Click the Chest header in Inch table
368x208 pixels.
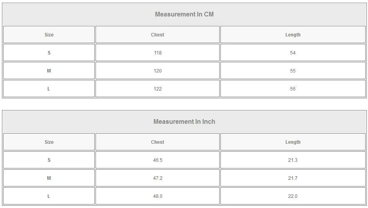pos(157,142)
